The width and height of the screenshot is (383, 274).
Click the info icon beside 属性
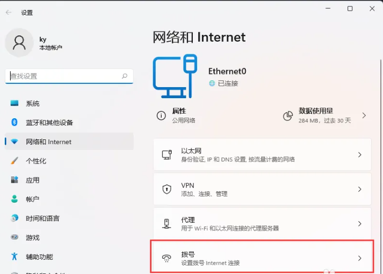point(161,115)
